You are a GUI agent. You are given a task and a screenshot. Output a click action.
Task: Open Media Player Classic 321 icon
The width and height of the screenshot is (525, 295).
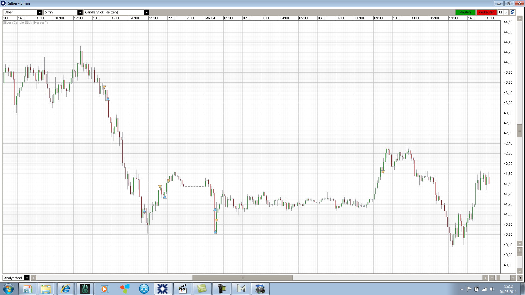182,289
